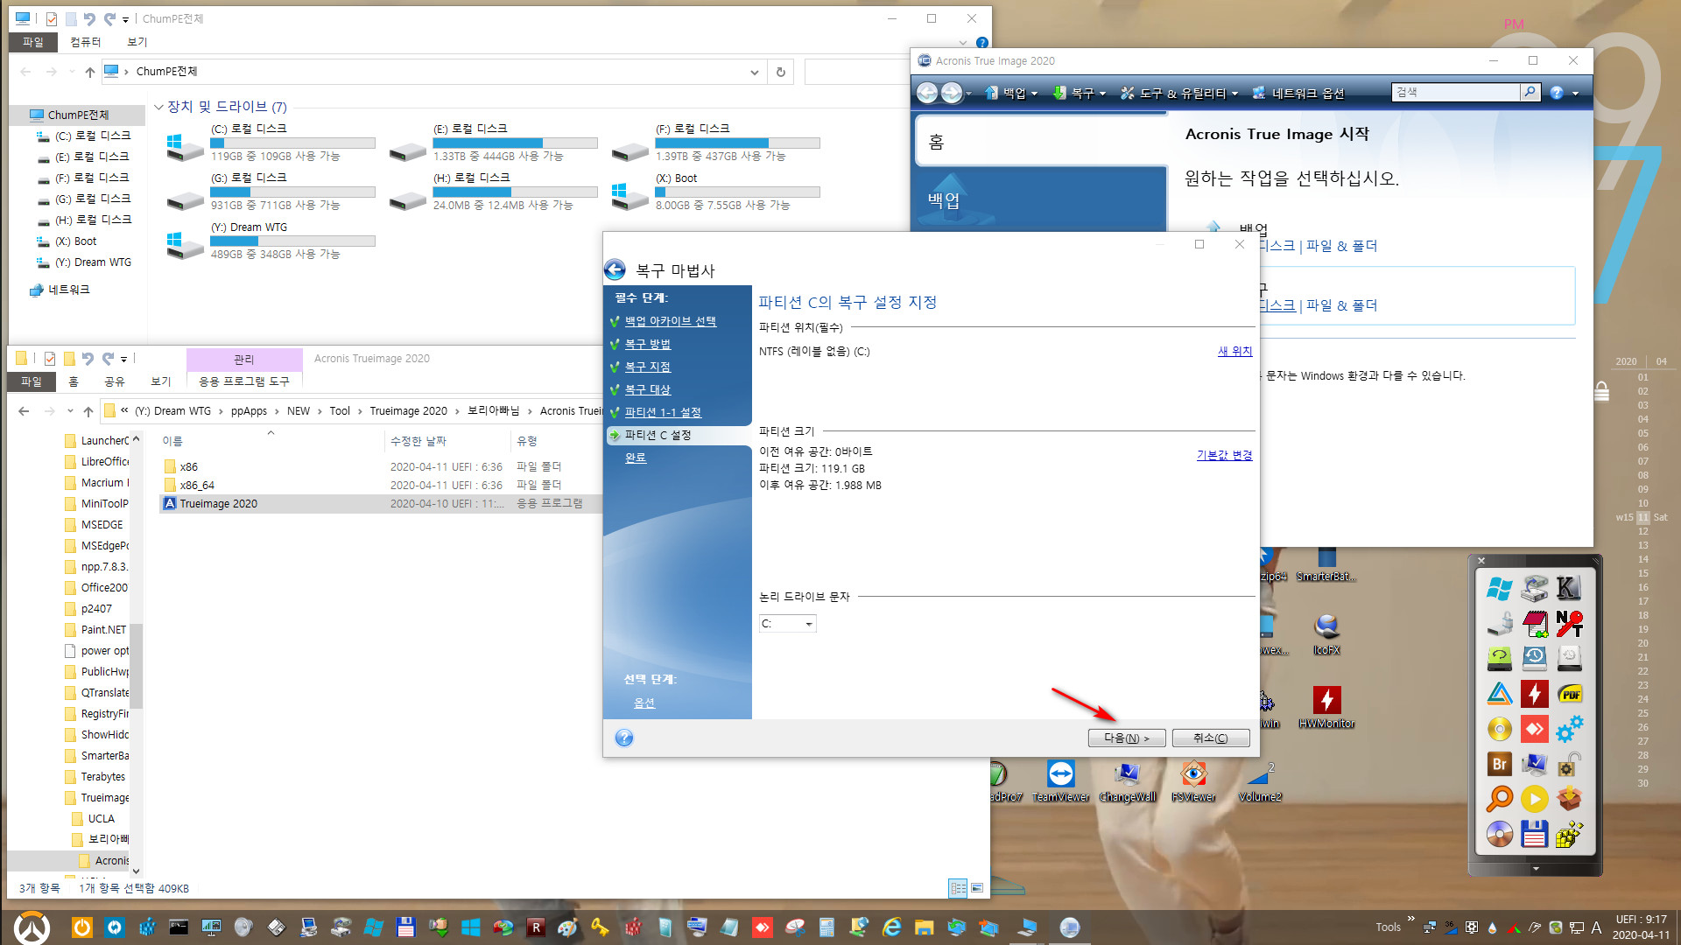Click the 새 위치 link
This screenshot has height=945, width=1681.
pyautogui.click(x=1234, y=351)
